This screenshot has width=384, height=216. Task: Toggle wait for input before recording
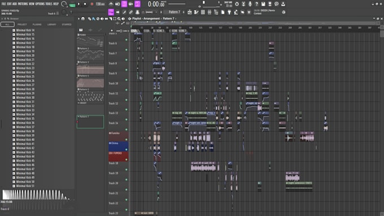point(117,4)
